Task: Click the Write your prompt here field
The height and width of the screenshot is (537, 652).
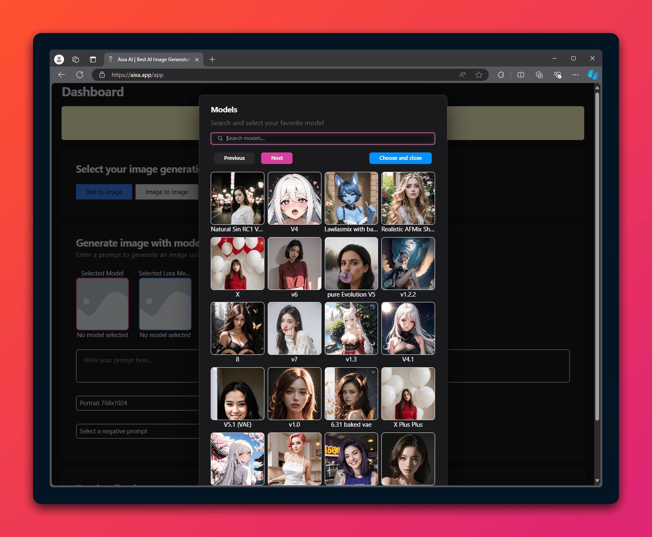Action: [138, 366]
